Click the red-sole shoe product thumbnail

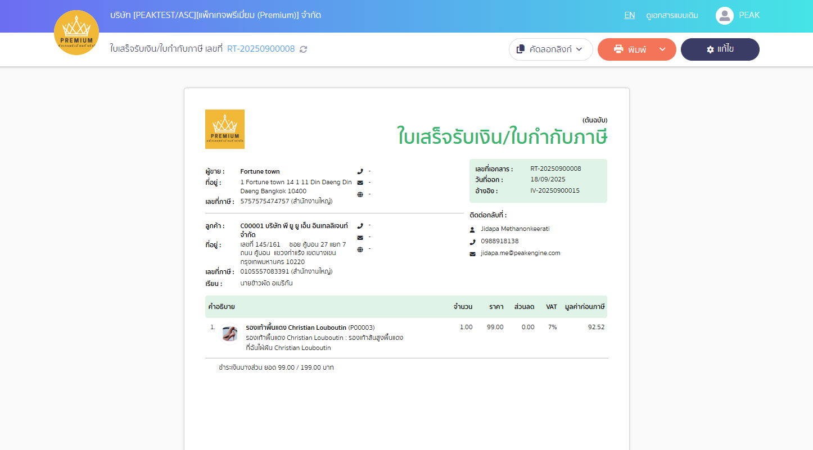click(229, 334)
